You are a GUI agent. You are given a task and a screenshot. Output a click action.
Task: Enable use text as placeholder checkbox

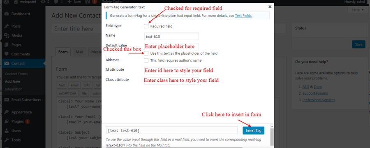coord(146,53)
